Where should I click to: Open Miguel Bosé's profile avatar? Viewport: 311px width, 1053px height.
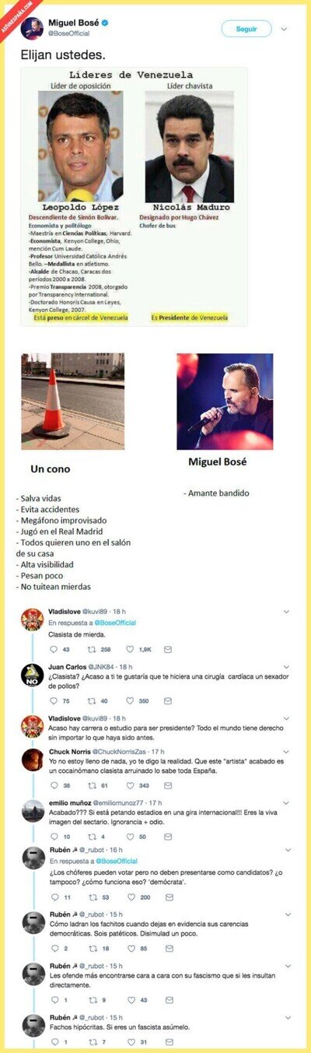point(33,29)
